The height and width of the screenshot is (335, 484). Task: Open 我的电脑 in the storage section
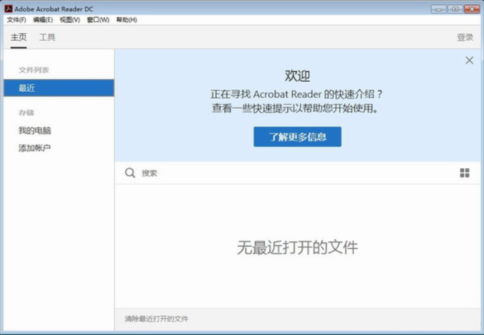pyautogui.click(x=35, y=130)
